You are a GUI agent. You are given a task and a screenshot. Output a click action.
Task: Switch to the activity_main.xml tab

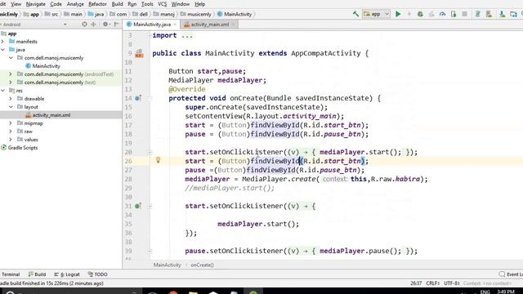click(209, 24)
